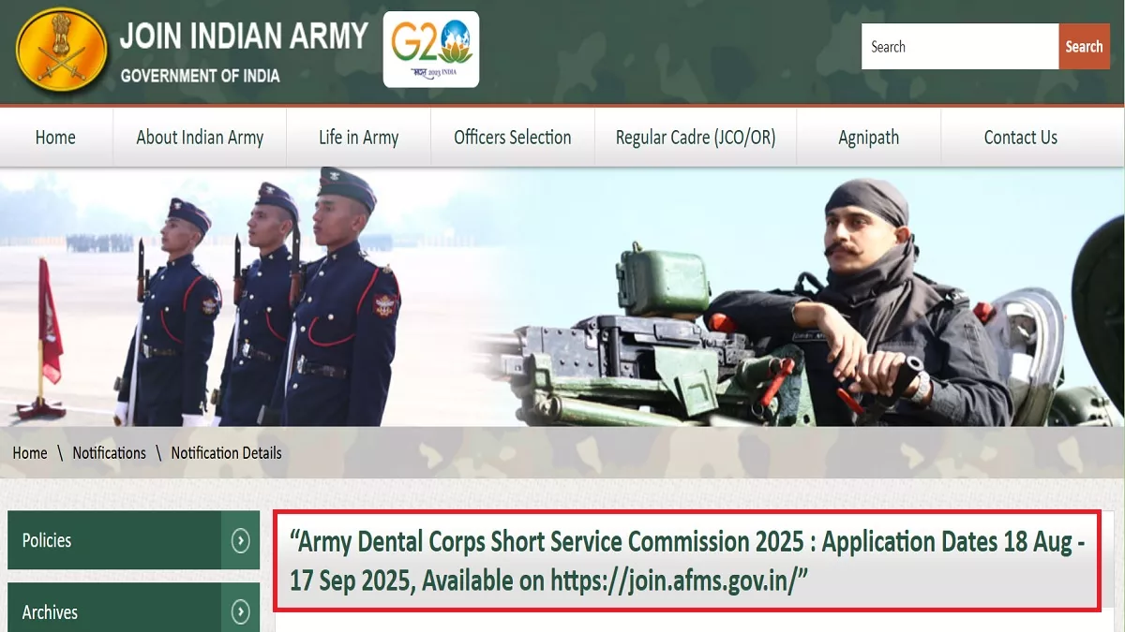The height and width of the screenshot is (632, 1125).
Task: Select the Life in Army menu
Action: pyautogui.click(x=358, y=138)
